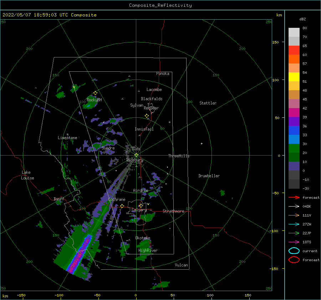Click the white asterisk marker above Limestone
321x300 pixels.
pos(67,134)
